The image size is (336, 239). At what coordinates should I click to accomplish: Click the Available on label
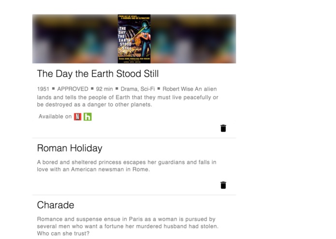[x=55, y=117]
